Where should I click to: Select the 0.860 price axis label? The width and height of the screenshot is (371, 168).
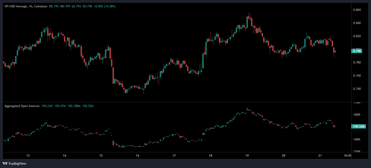tap(357, 10)
